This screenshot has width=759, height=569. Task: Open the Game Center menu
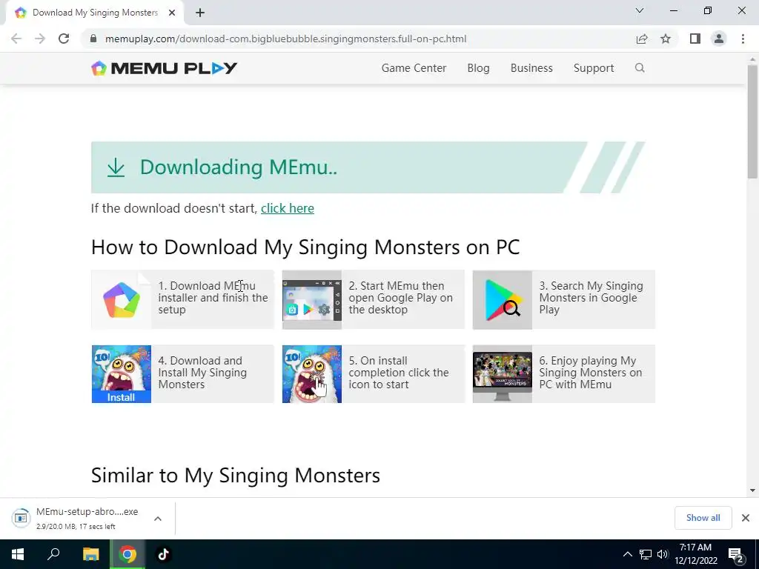coord(414,68)
